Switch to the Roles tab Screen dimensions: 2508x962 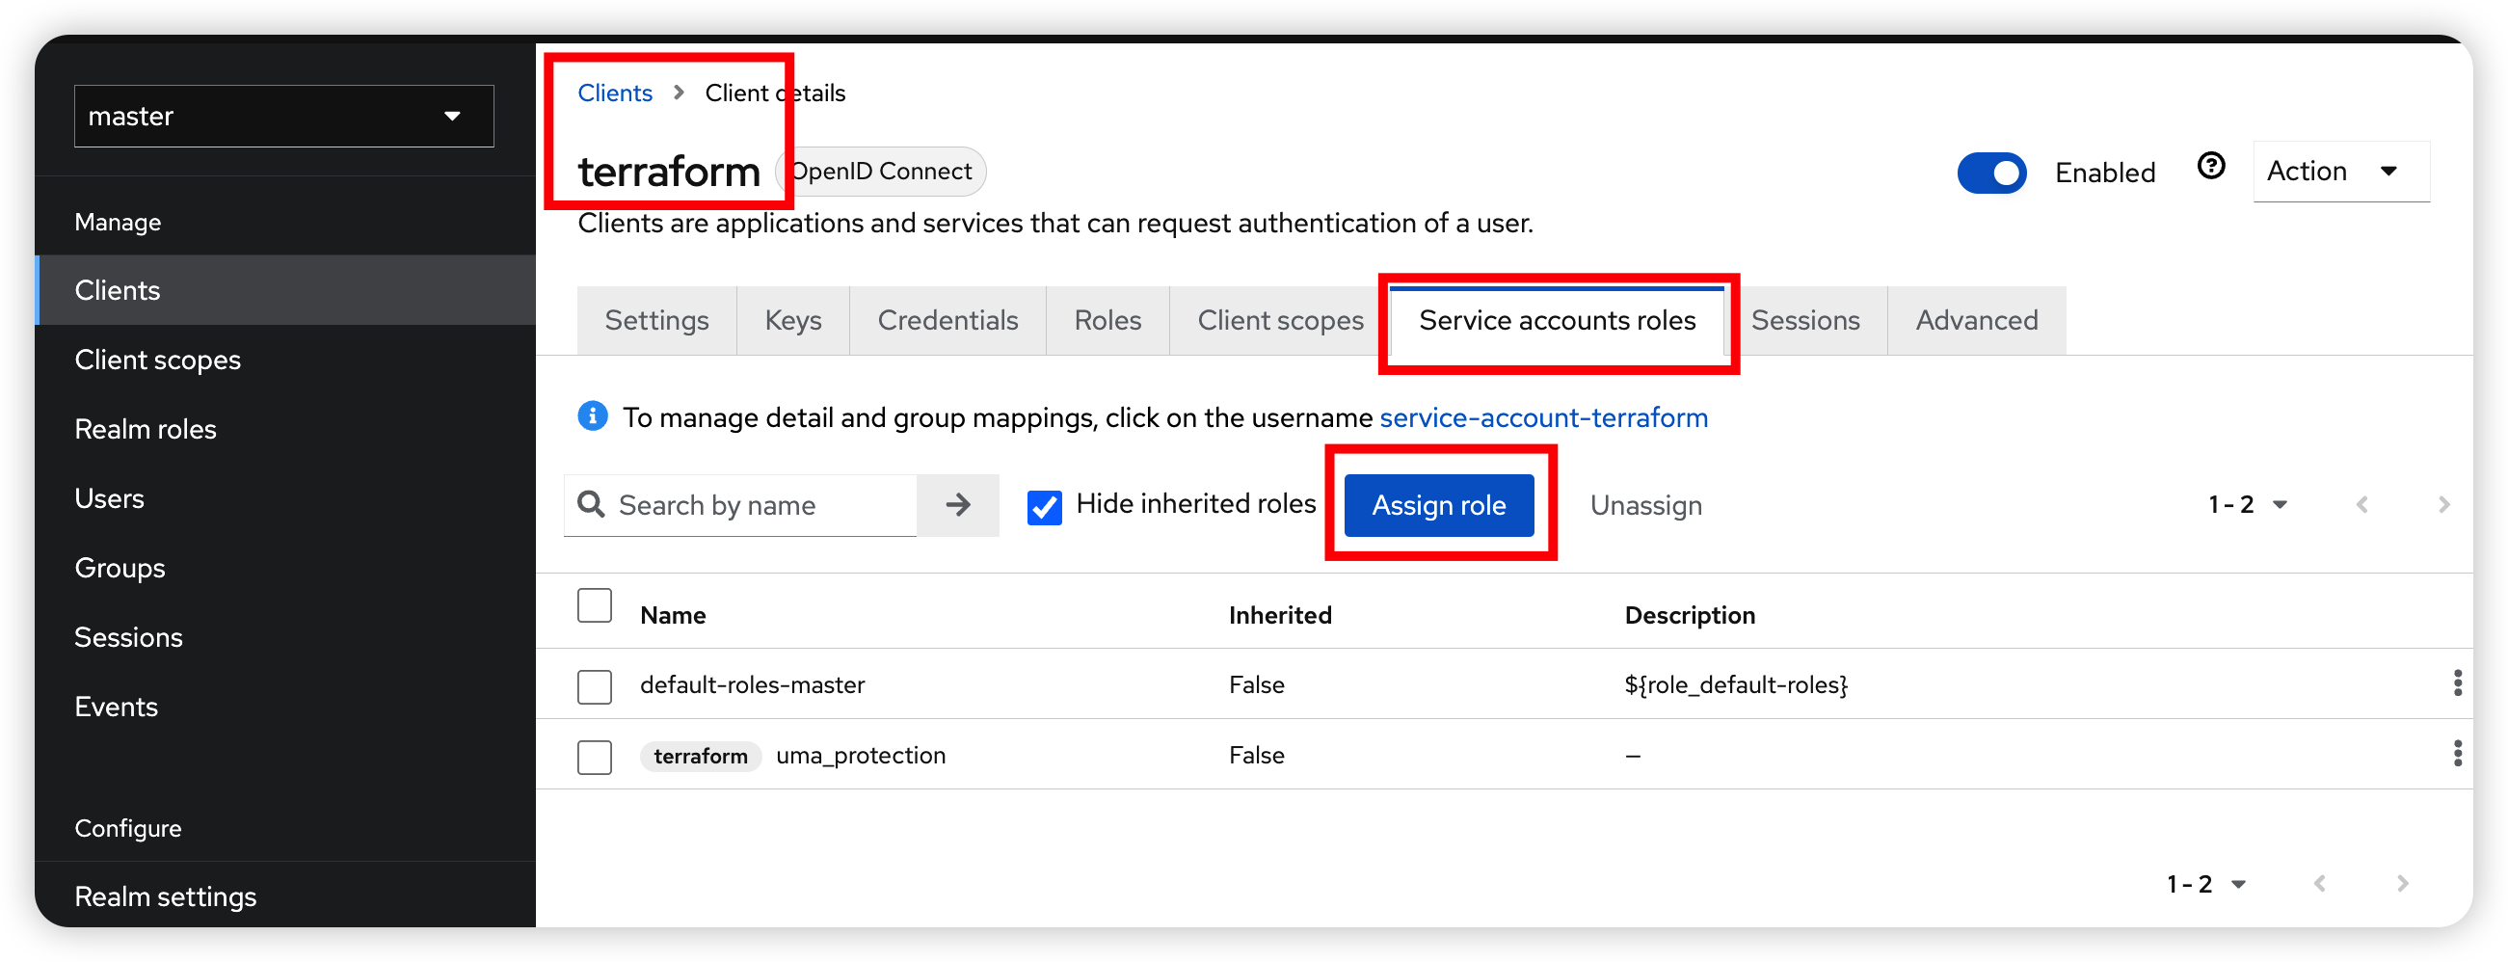pos(1107,320)
